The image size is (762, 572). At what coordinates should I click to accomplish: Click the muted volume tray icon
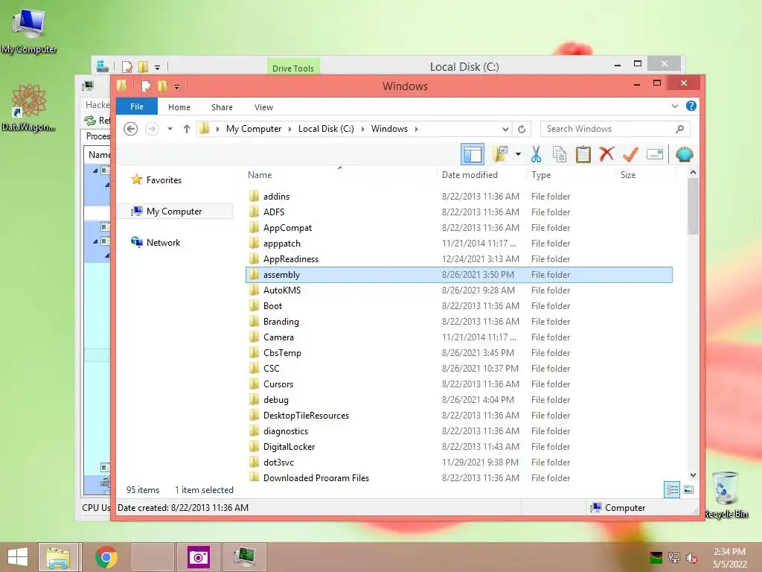pyautogui.click(x=691, y=558)
